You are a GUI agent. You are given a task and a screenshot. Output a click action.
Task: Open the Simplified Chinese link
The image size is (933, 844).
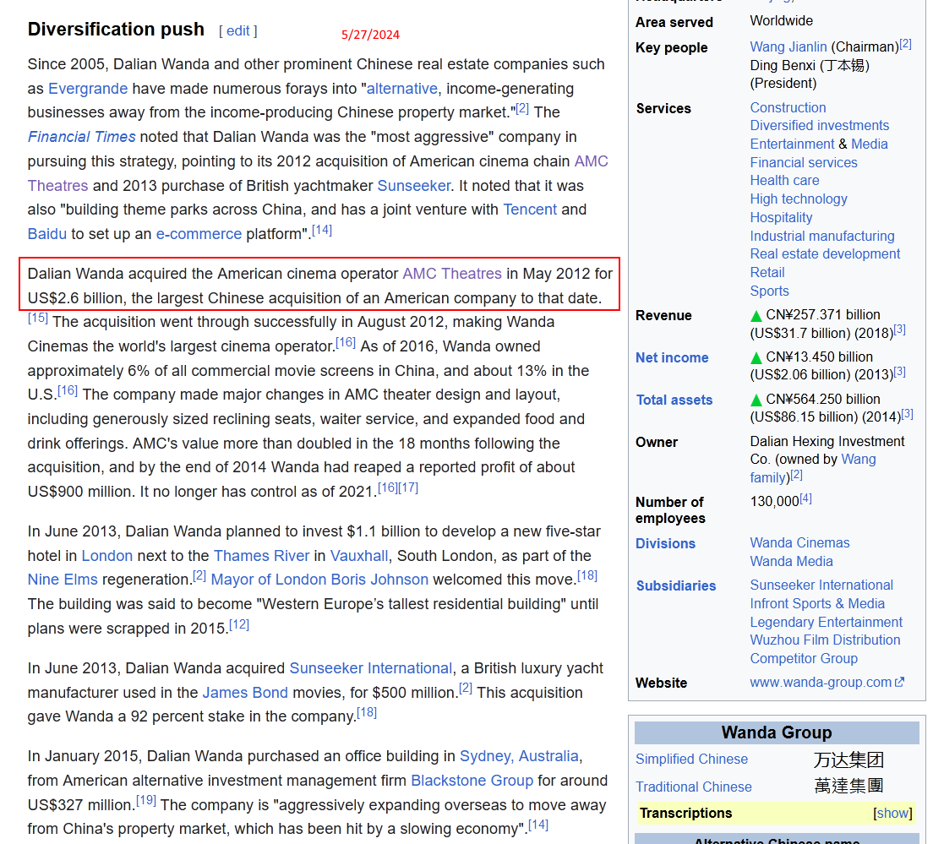tap(691, 759)
